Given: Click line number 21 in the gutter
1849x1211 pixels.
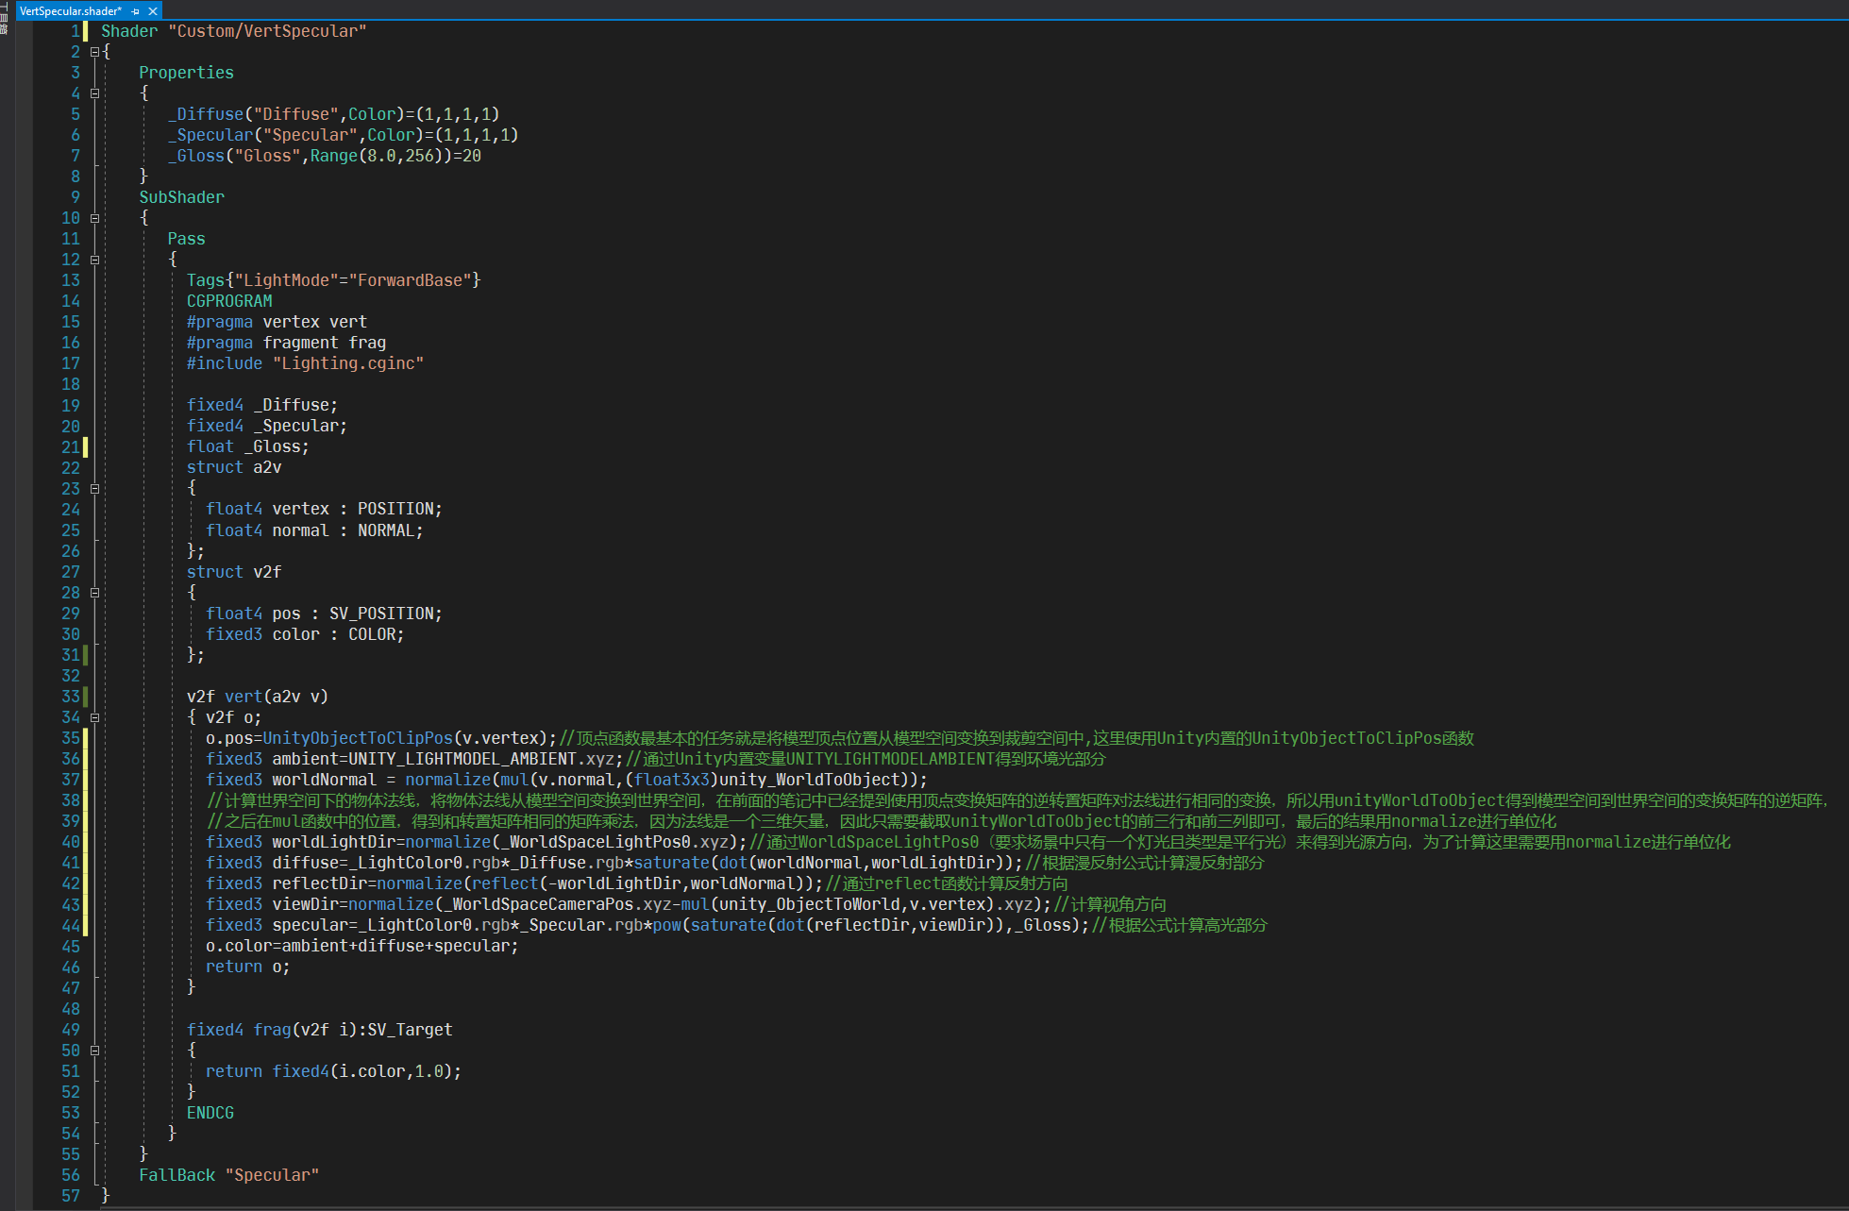Looking at the screenshot, I should click(71, 446).
